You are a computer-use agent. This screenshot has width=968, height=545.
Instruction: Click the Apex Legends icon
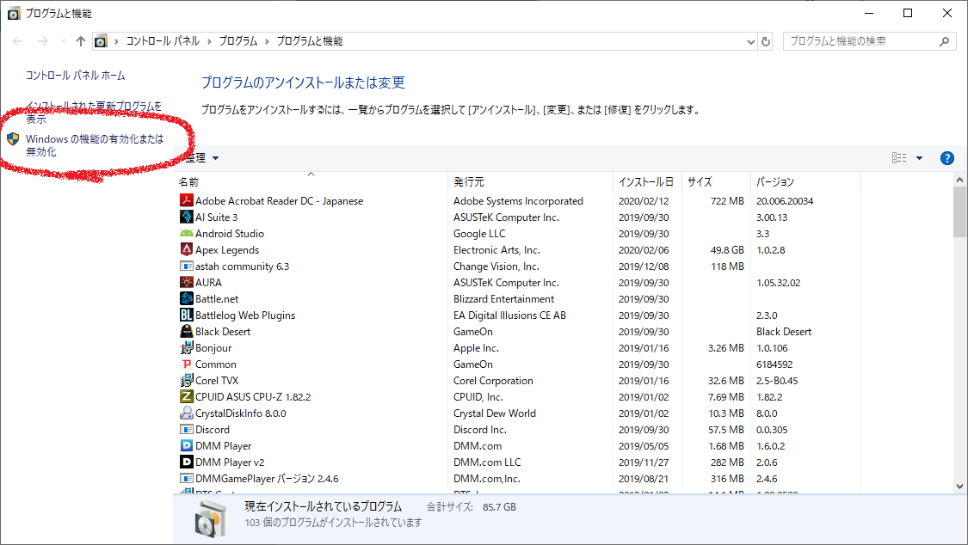(186, 249)
